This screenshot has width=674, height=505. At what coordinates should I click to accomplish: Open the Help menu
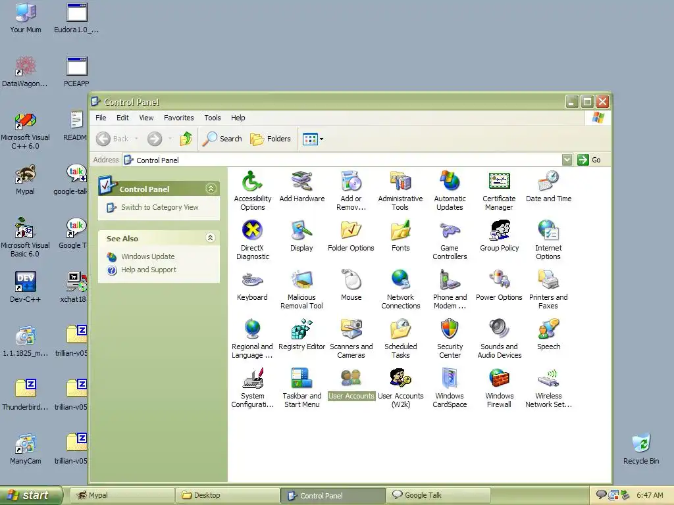238,118
